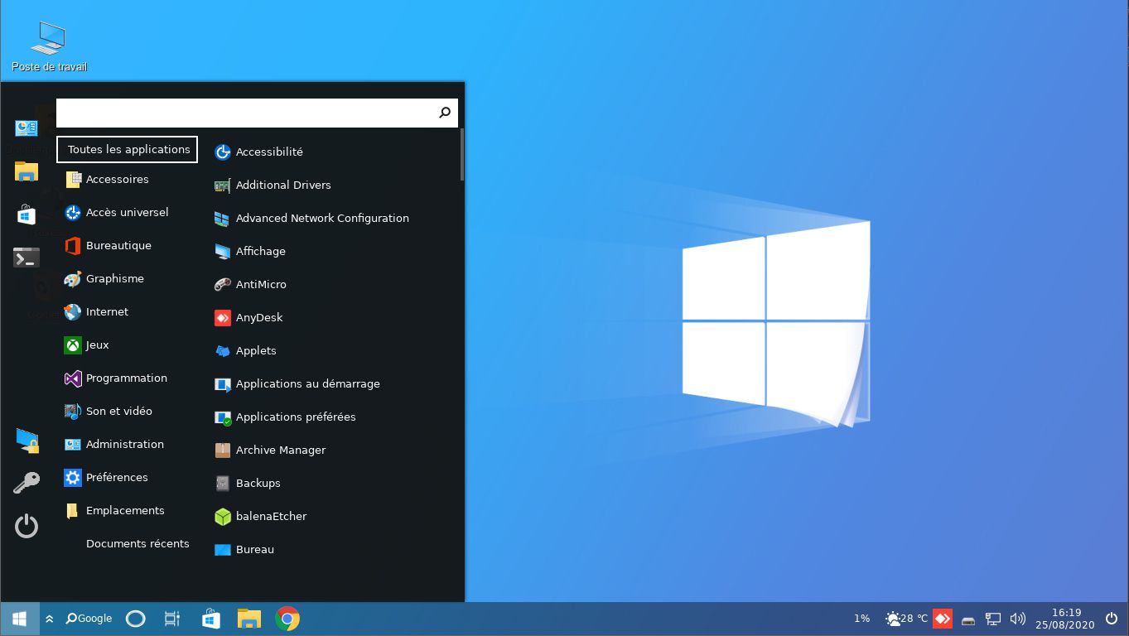Open the store icon on the taskbar
1129x636 pixels.
pyautogui.click(x=211, y=619)
